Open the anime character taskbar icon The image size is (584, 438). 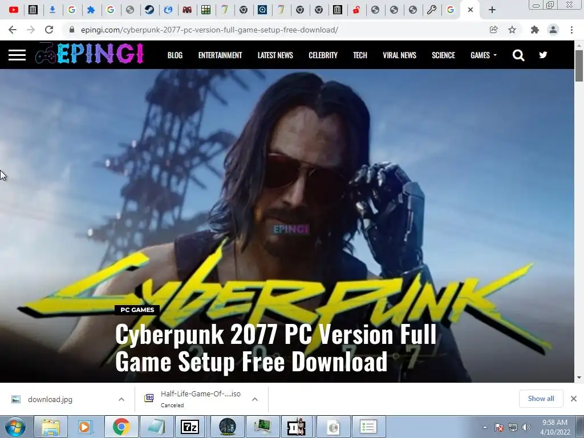coord(297,427)
